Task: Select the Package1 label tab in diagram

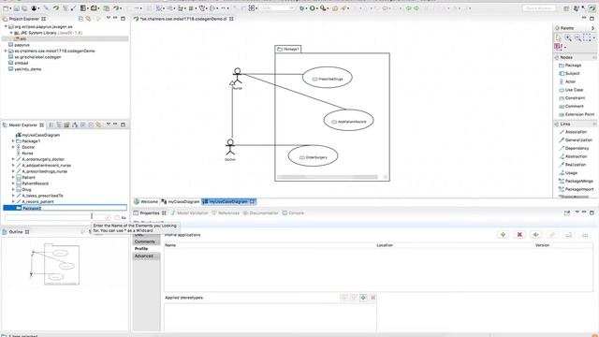Action: point(288,50)
